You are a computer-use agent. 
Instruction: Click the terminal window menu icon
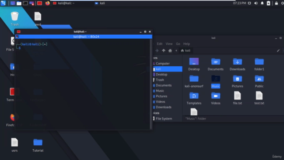(19, 32)
